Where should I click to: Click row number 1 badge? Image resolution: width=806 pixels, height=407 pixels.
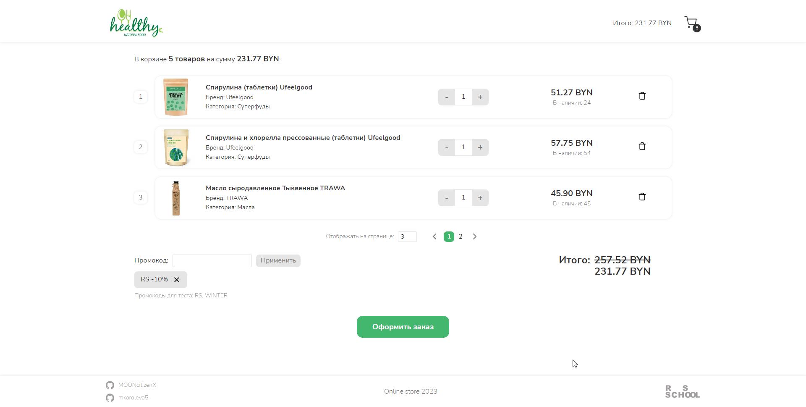tap(141, 97)
